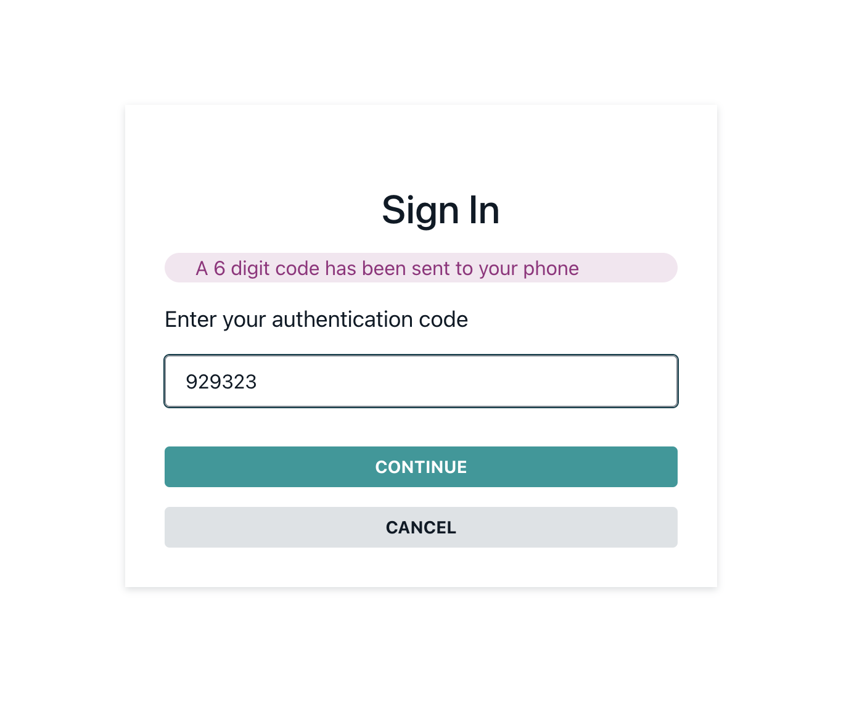Abort sign in via CANCEL
The height and width of the screenshot is (703, 862).
pos(421,527)
